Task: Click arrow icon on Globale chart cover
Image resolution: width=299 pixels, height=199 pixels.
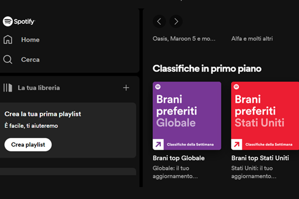Action: [x=158, y=144]
